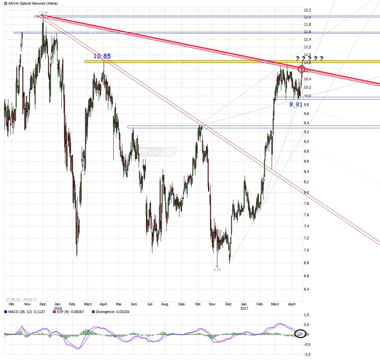Click the yellow horizontal resistance band
Image resolution: width=380 pixels, height=363 pixels.
(200, 62)
